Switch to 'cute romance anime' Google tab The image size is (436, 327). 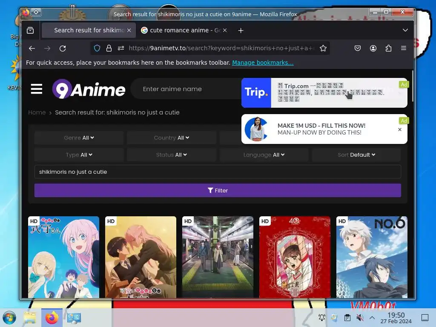184,30
